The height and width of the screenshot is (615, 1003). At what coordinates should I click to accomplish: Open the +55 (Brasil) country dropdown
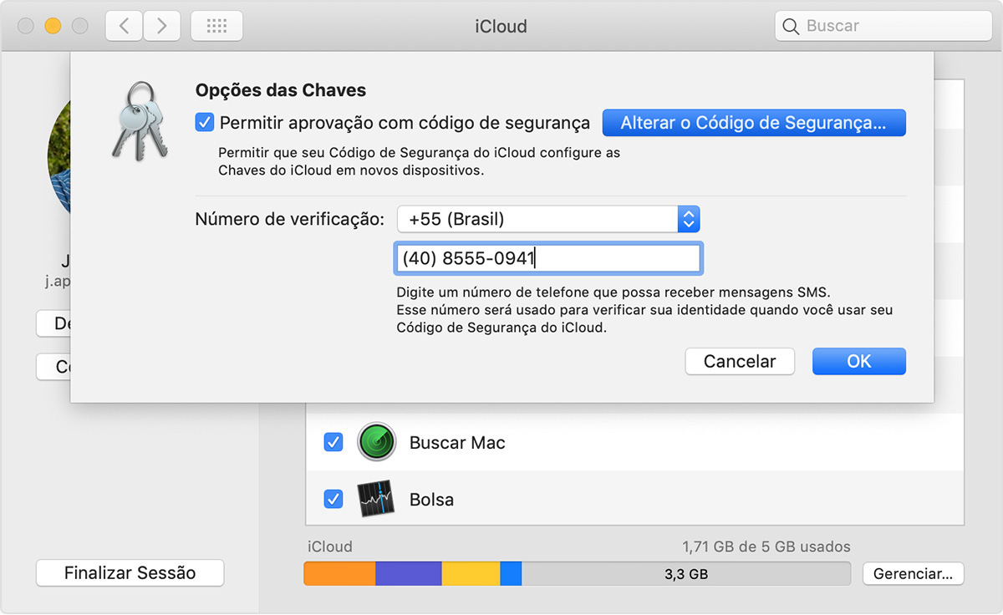click(x=537, y=220)
